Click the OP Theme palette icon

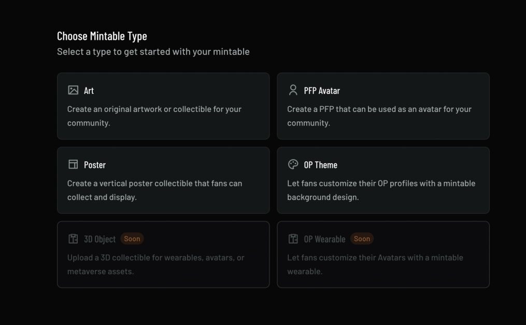tap(292, 164)
